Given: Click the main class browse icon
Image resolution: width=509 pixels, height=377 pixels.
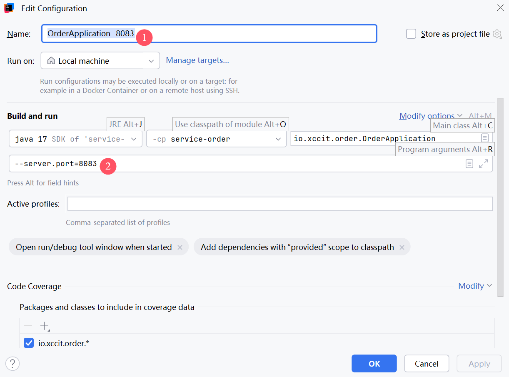Looking at the screenshot, I should pos(484,138).
